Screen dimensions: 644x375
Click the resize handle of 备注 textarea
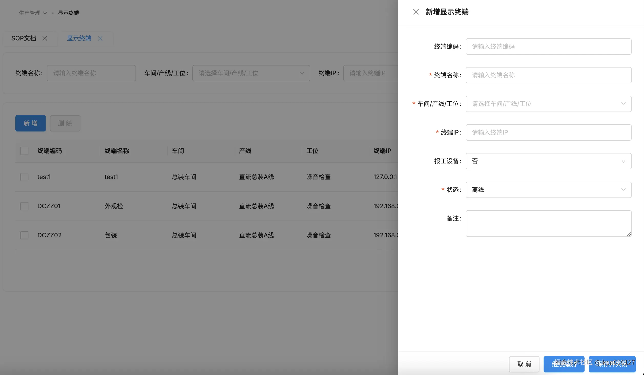click(x=629, y=234)
